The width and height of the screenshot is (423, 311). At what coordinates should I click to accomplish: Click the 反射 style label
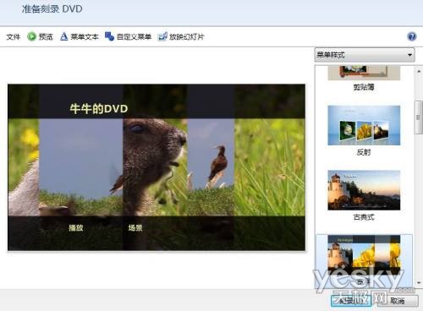364,152
